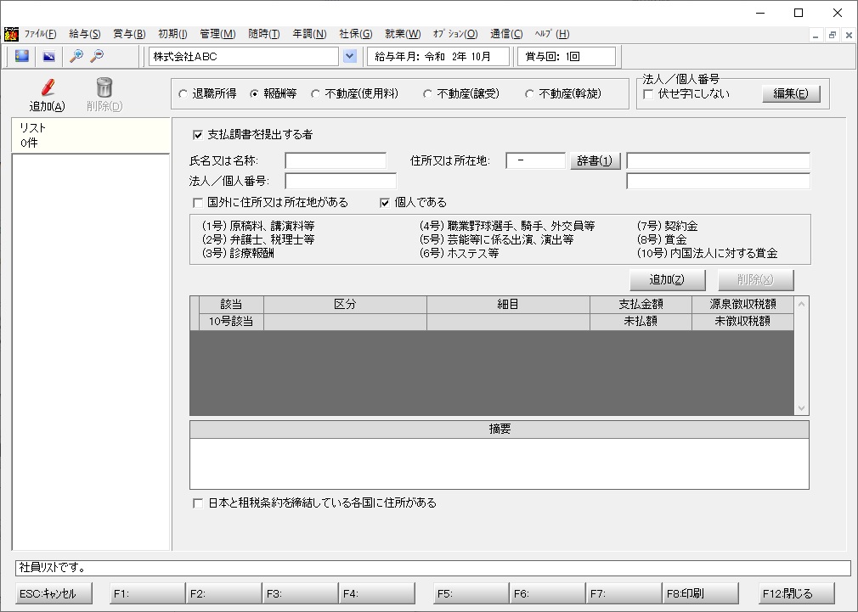Click the zoom in magnifier icon
Viewport: 858px width, 612px height.
tap(76, 56)
